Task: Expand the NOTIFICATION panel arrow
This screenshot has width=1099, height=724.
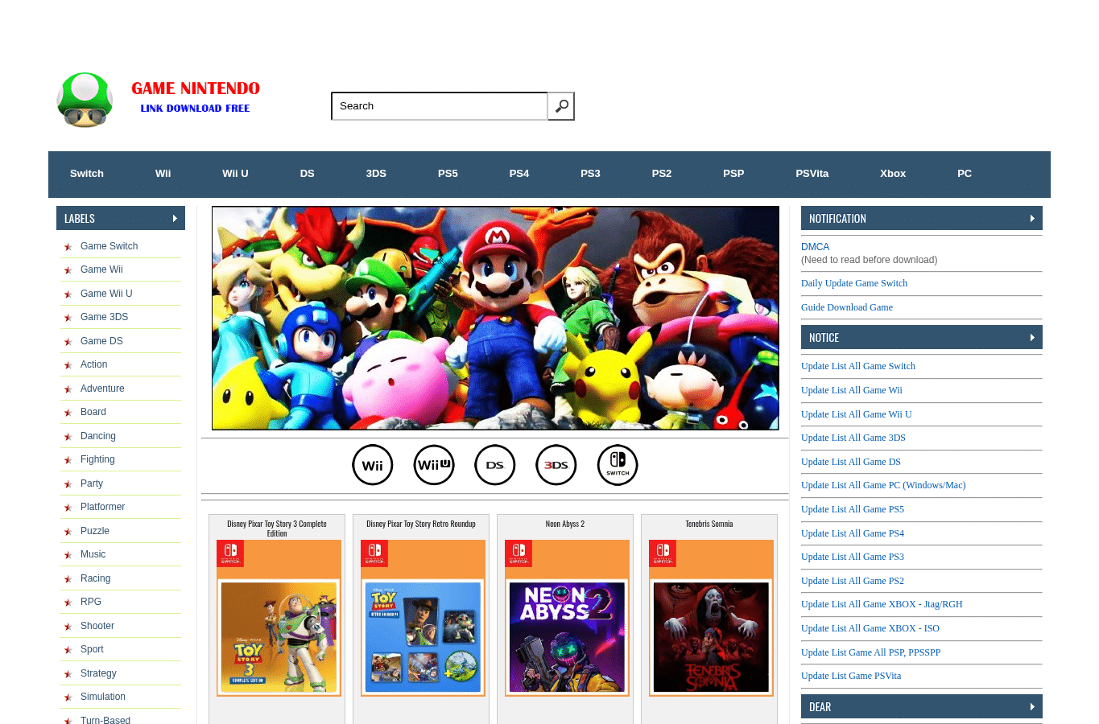Action: [1032, 218]
